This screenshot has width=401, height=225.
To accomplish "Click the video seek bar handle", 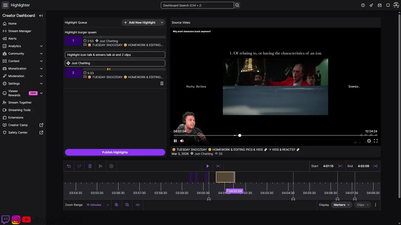I will click(x=240, y=135).
